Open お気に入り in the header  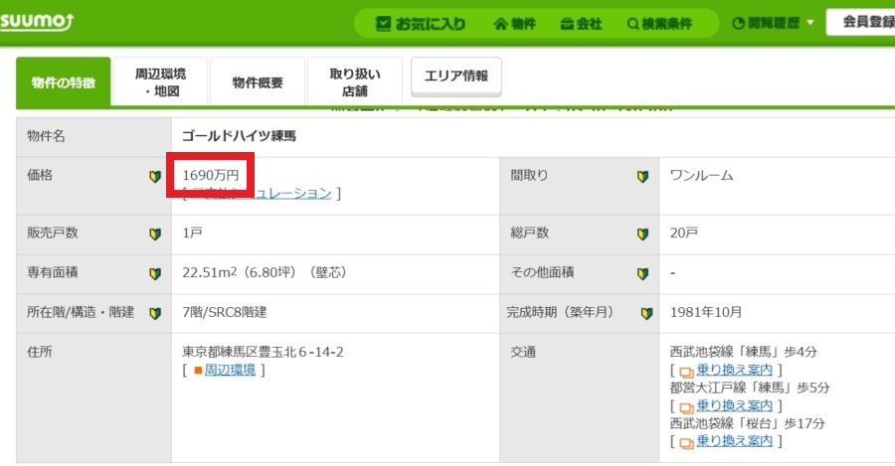pyautogui.click(x=421, y=24)
